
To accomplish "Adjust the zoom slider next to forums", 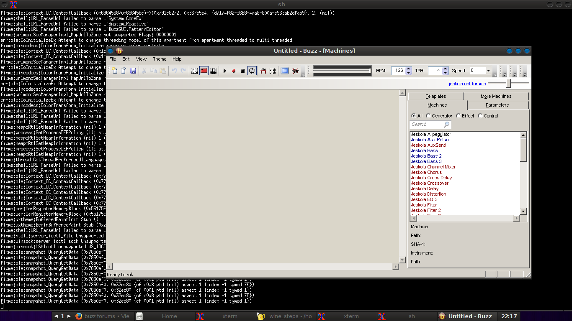I will tap(508, 83).
